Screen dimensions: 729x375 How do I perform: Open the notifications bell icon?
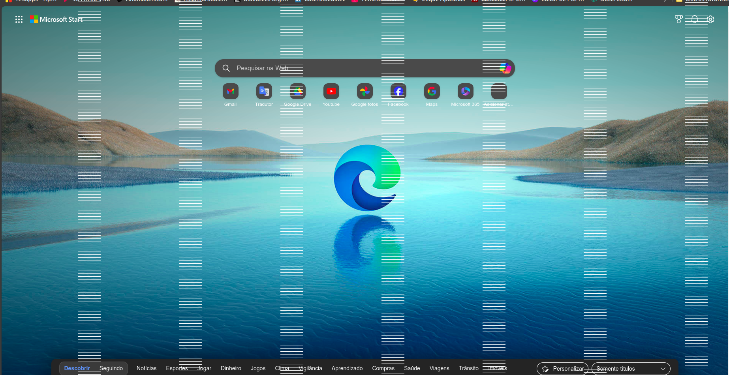point(694,19)
